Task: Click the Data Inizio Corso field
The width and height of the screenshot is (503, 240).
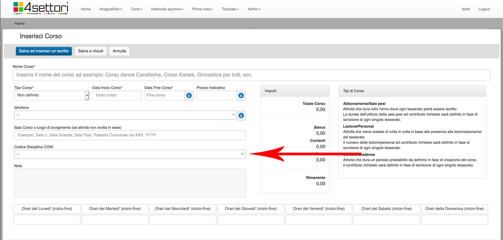Action: pos(117,95)
